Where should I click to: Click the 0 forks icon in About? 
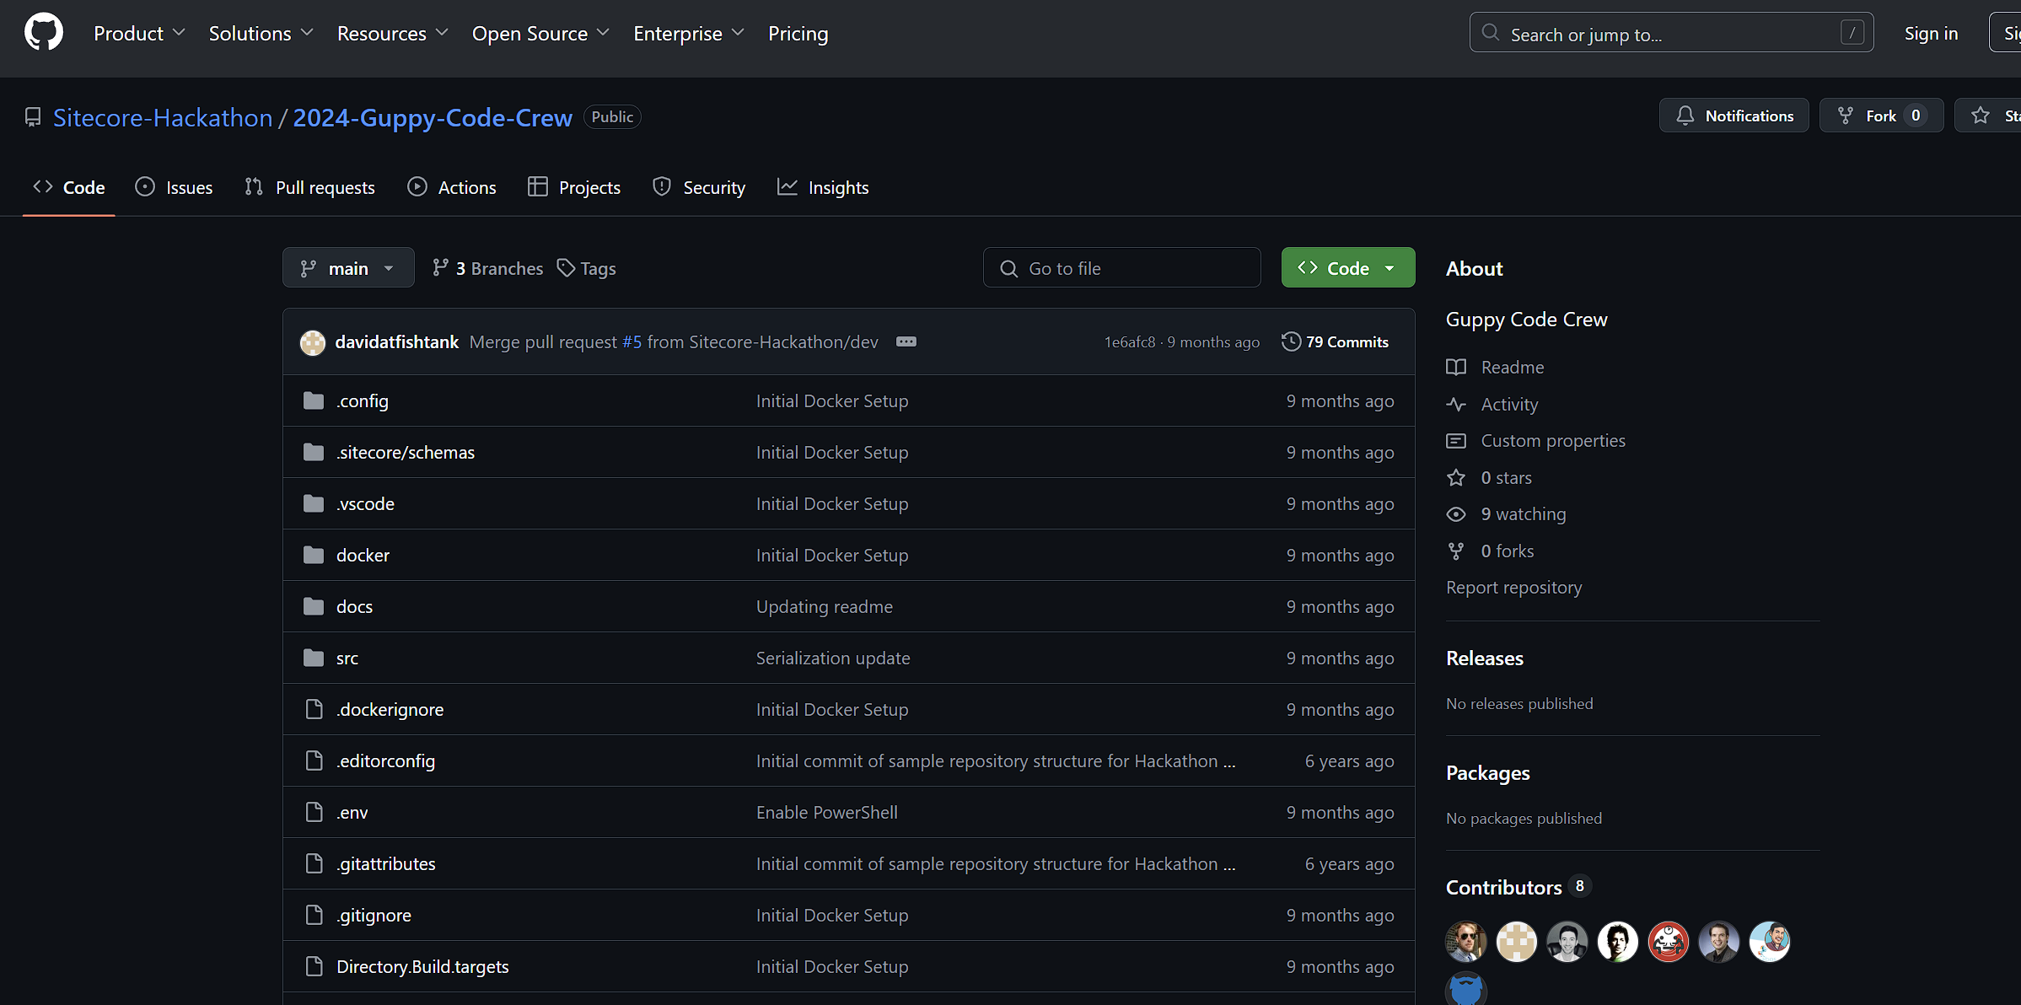pos(1456,551)
